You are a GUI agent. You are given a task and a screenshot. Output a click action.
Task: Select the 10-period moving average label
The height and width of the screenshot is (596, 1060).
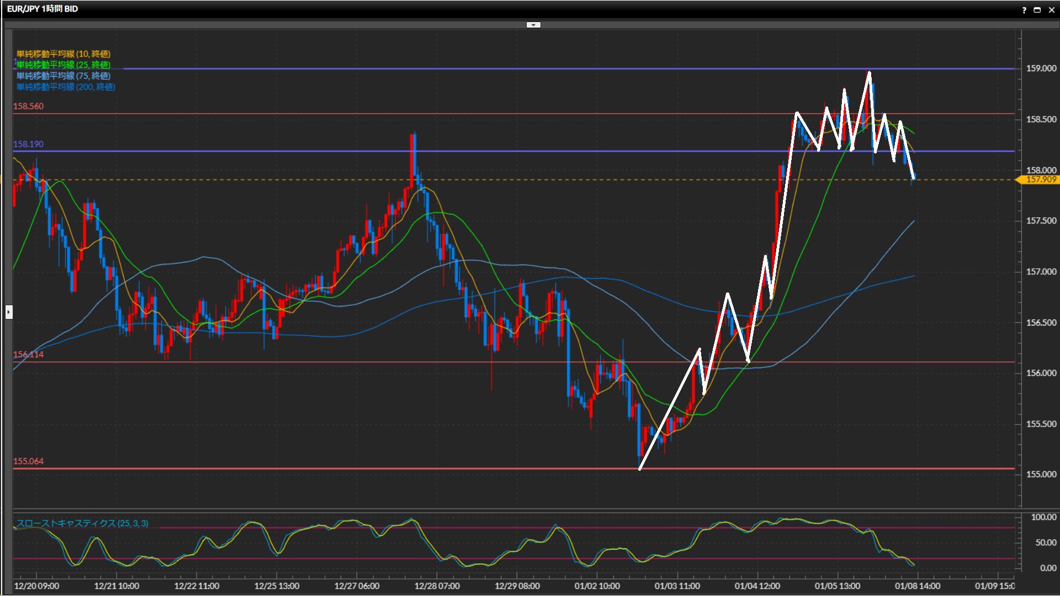[x=63, y=54]
